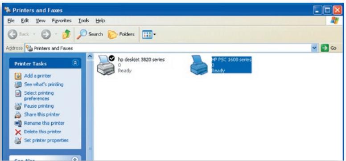
Task: Minimize the Printers and Faxes window
Action: pos(318,10)
